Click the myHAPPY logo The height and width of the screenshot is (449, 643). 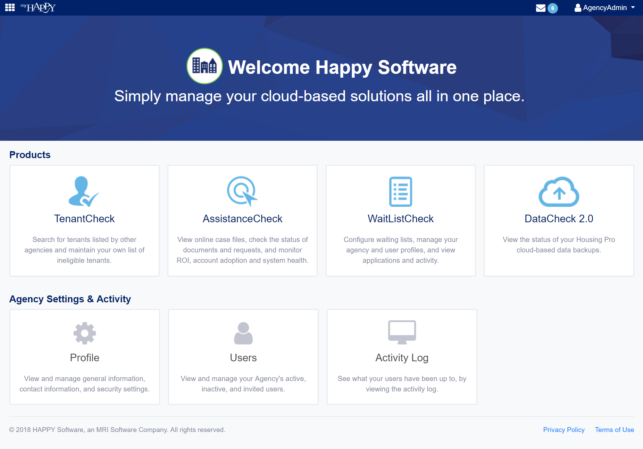pyautogui.click(x=38, y=8)
